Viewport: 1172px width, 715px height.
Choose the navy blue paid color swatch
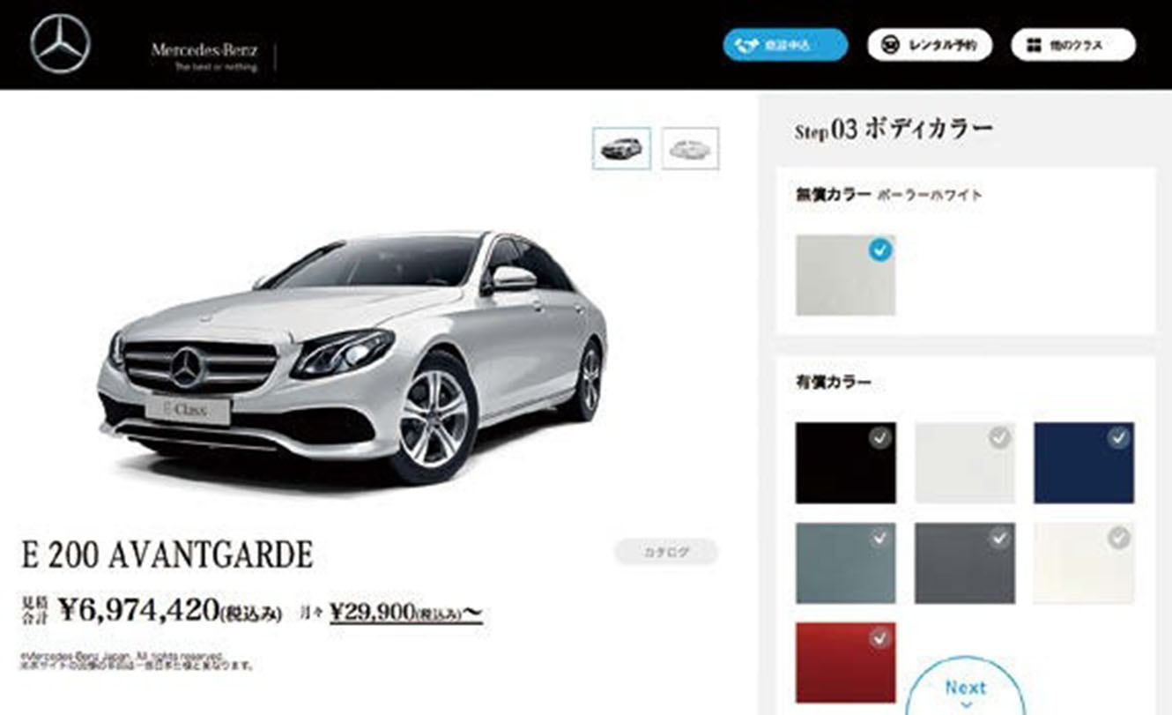click(1084, 463)
